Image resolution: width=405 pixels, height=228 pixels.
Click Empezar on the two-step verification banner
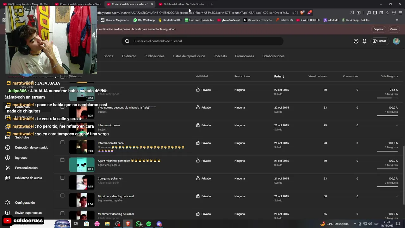coord(378,29)
